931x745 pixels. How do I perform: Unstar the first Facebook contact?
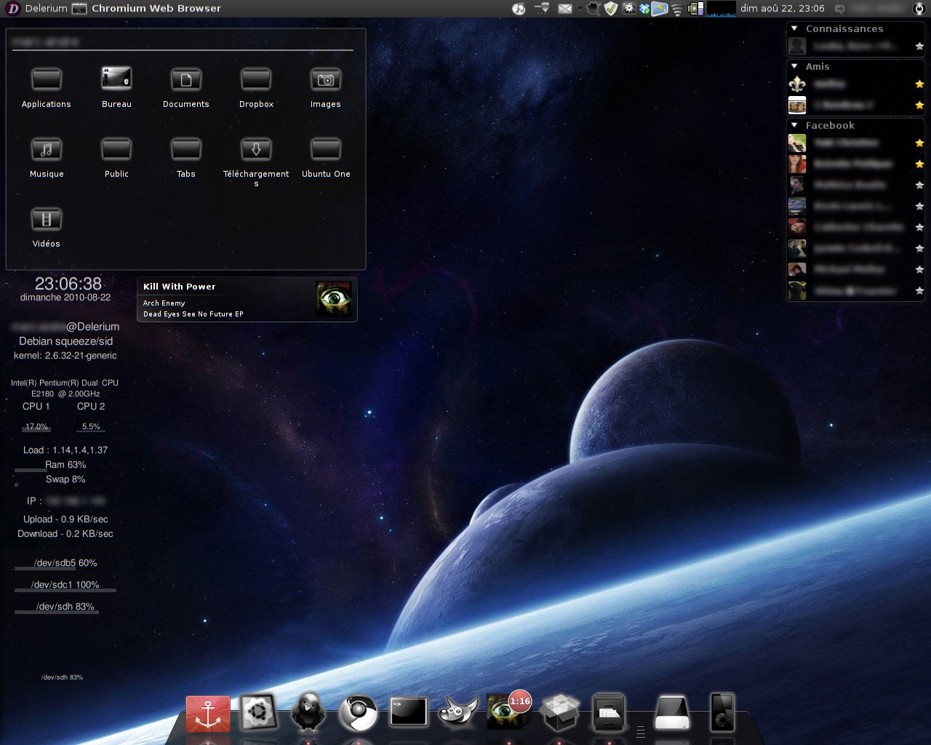(919, 143)
